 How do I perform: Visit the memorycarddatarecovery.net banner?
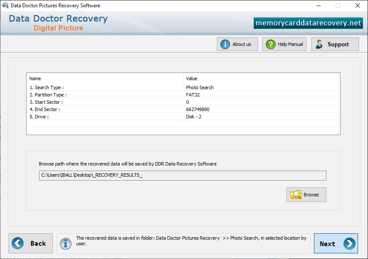308,23
